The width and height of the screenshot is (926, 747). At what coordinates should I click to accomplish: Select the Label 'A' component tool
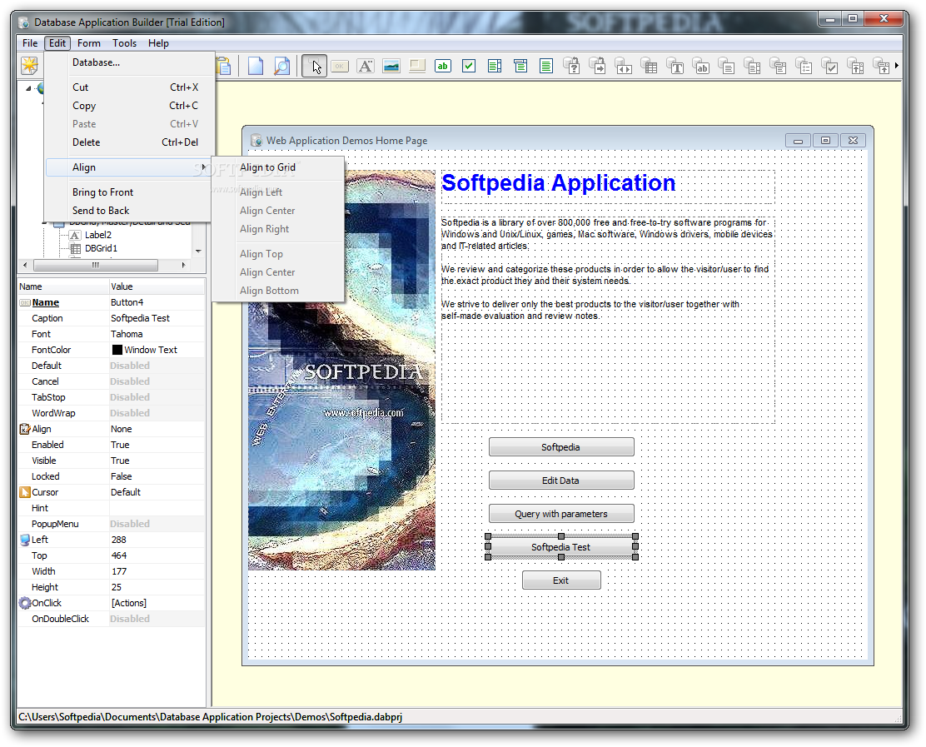[366, 66]
